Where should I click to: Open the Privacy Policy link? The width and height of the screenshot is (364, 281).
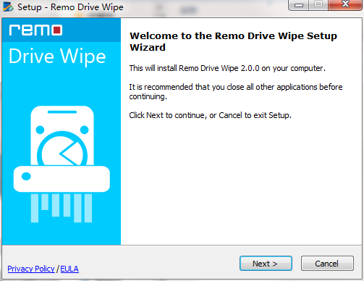[x=31, y=269]
